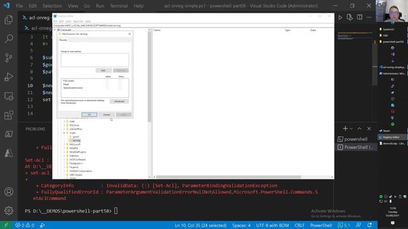The image size is (408, 229).
Task: Open the Explorer view in VS Code
Action: point(8,20)
